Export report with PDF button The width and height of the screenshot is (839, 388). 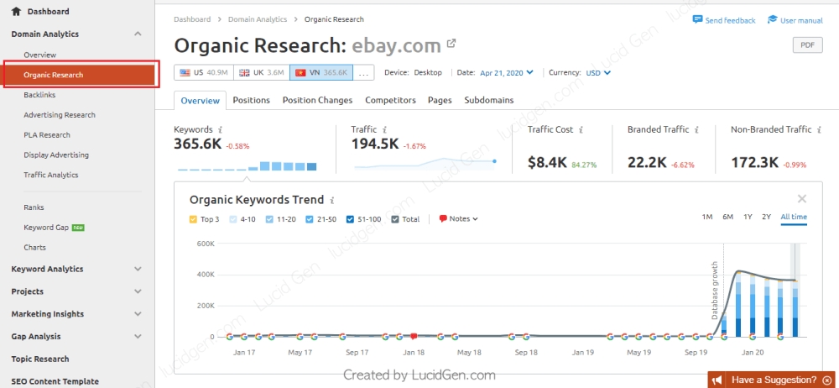(x=807, y=45)
